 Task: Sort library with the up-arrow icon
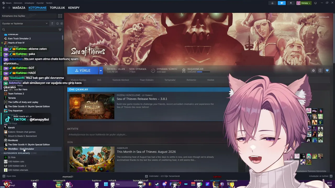(52, 23)
